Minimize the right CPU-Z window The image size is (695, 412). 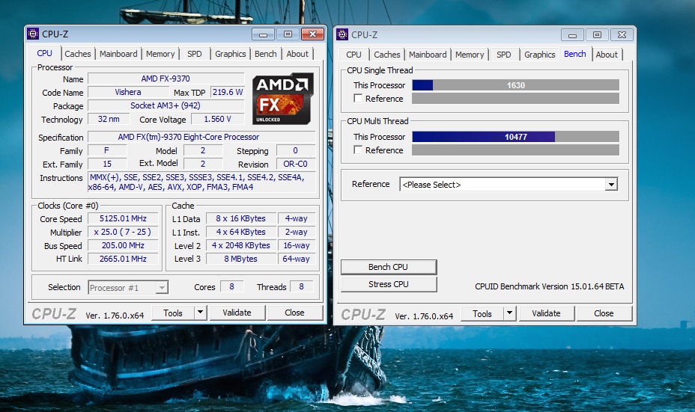click(573, 34)
